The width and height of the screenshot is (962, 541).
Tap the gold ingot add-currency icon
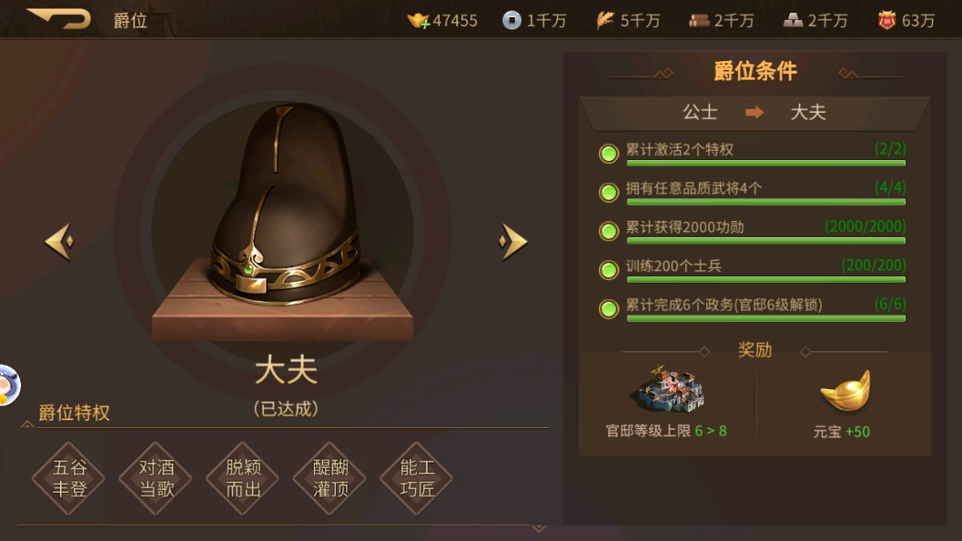(418, 21)
